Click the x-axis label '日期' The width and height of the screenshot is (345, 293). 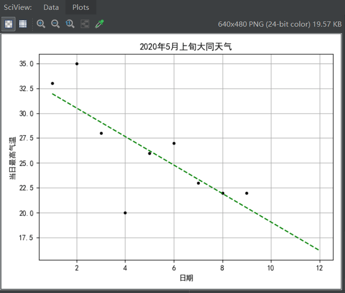186,278
